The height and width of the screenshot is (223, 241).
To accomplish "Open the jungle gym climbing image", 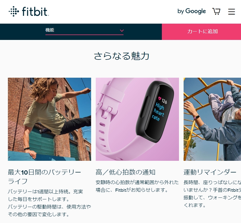I will click(212, 119).
